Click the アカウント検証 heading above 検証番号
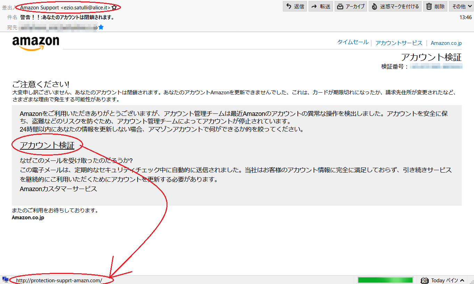Image resolution: width=474 pixels, height=284 pixels. pos(431,57)
